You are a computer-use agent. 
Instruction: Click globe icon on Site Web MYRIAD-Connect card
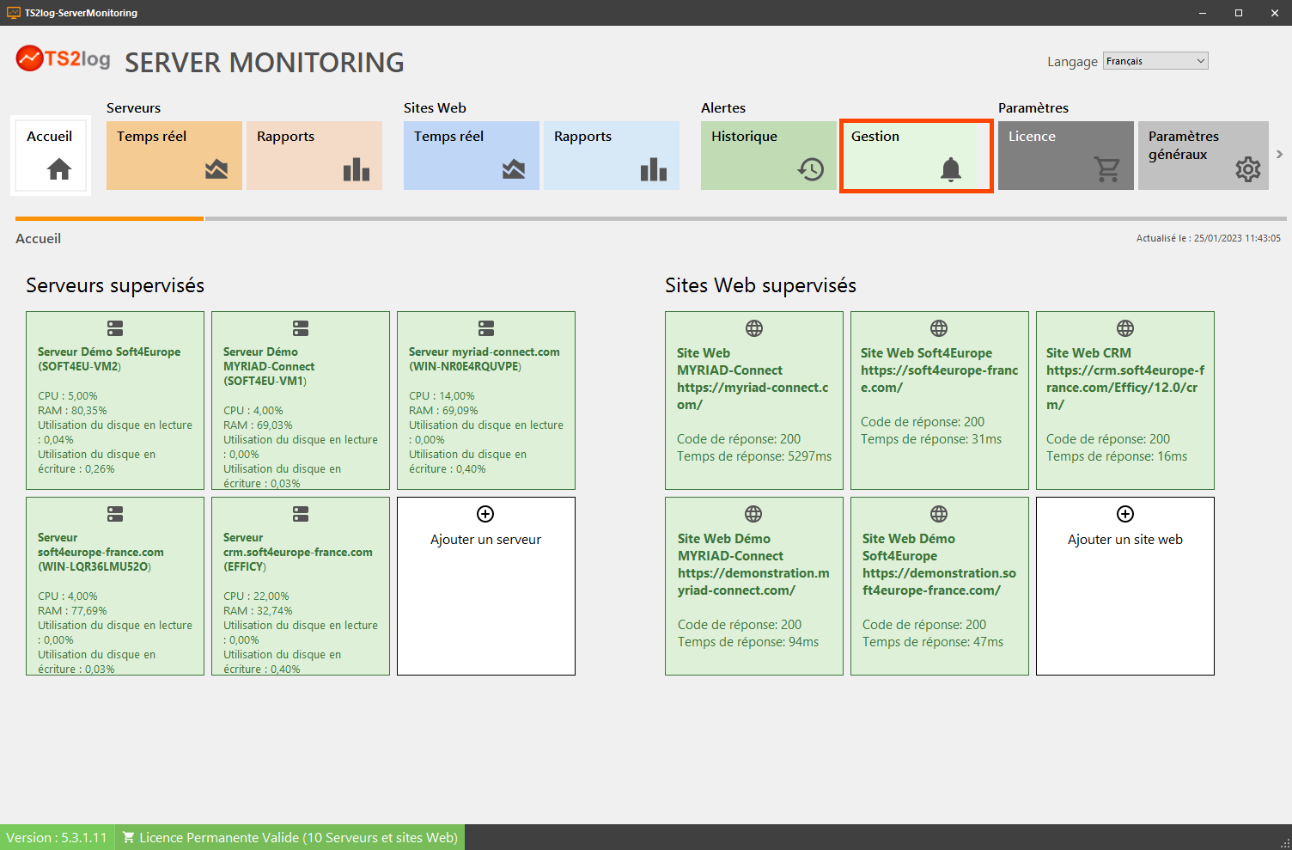pos(754,328)
